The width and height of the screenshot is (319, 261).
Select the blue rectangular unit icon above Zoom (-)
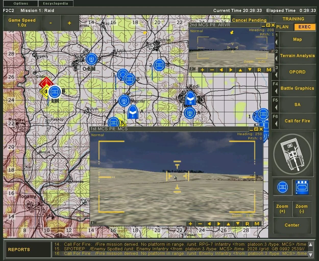pos(302,187)
